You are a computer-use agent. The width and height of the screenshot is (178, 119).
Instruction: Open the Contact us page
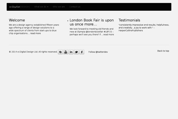coord(75,7)
